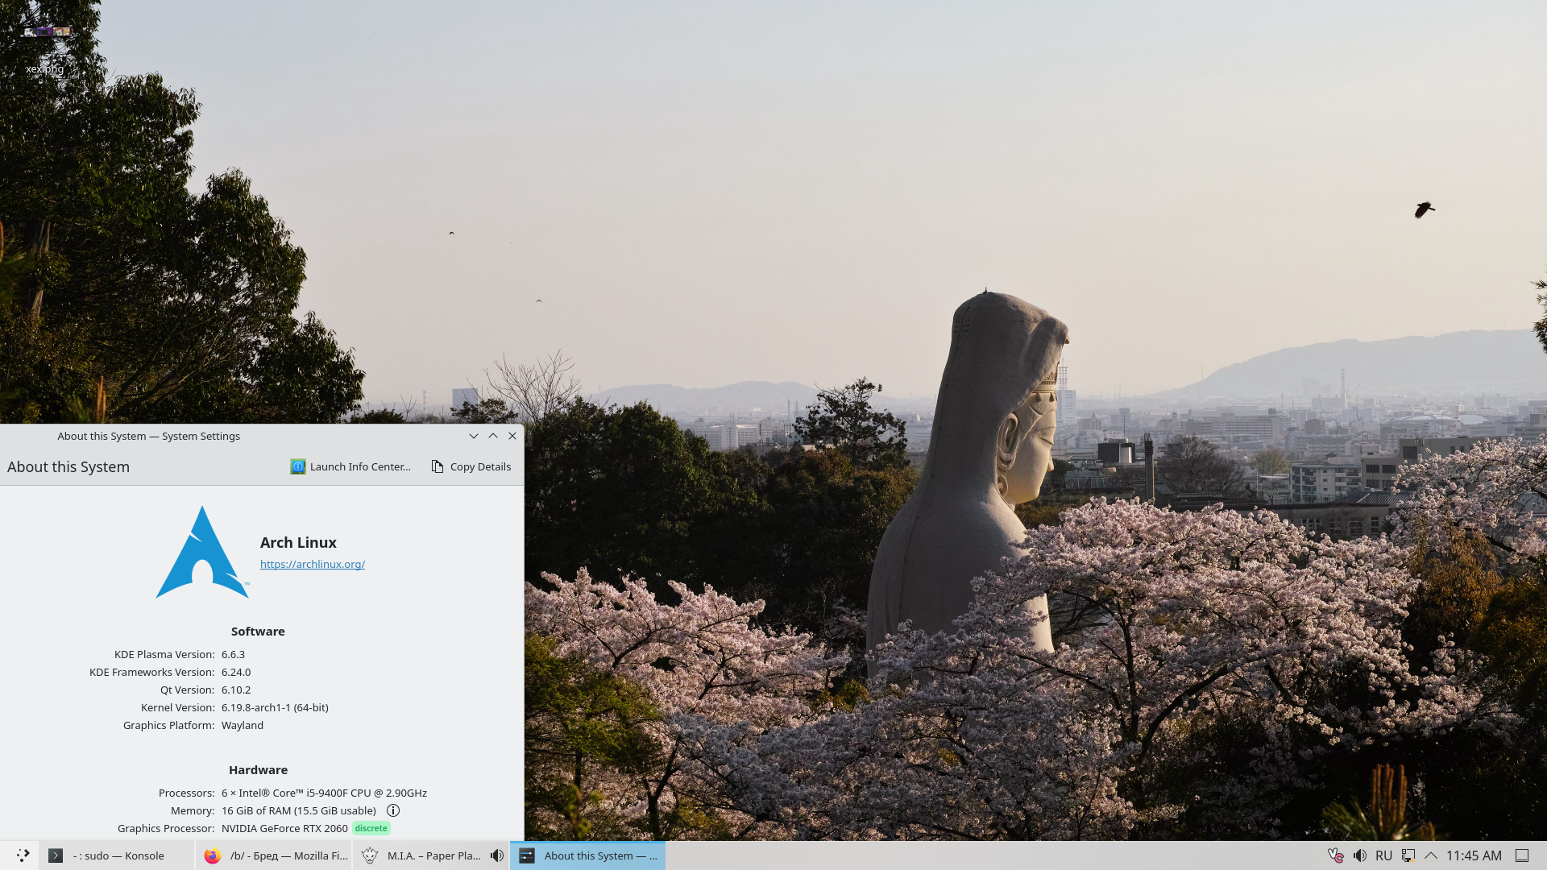Switch the RU keyboard layout indicator
1547x870 pixels.
1383,855
